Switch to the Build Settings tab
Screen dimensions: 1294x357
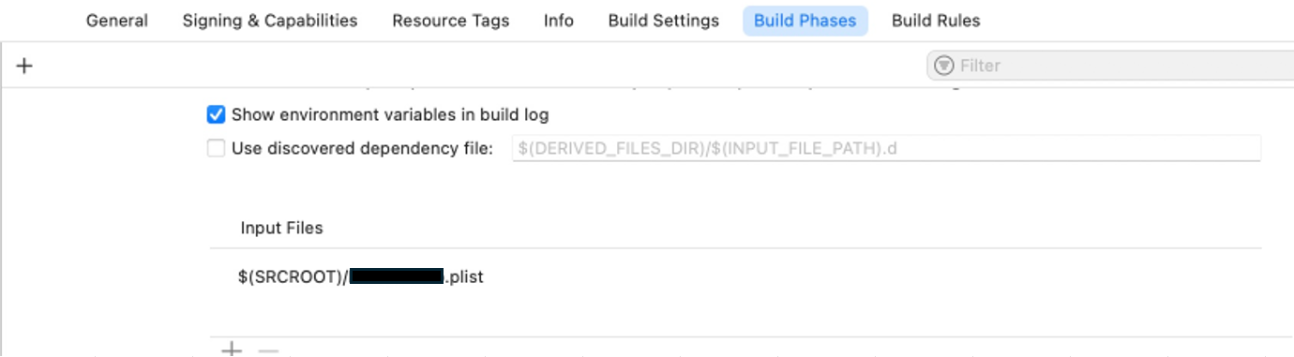(x=664, y=21)
